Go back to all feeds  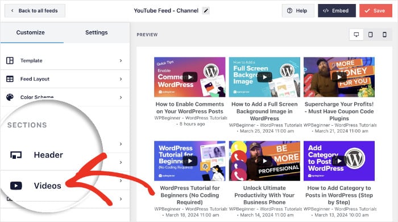tap(35, 11)
